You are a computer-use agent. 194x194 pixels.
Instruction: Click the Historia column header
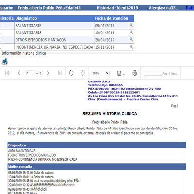[6, 18]
